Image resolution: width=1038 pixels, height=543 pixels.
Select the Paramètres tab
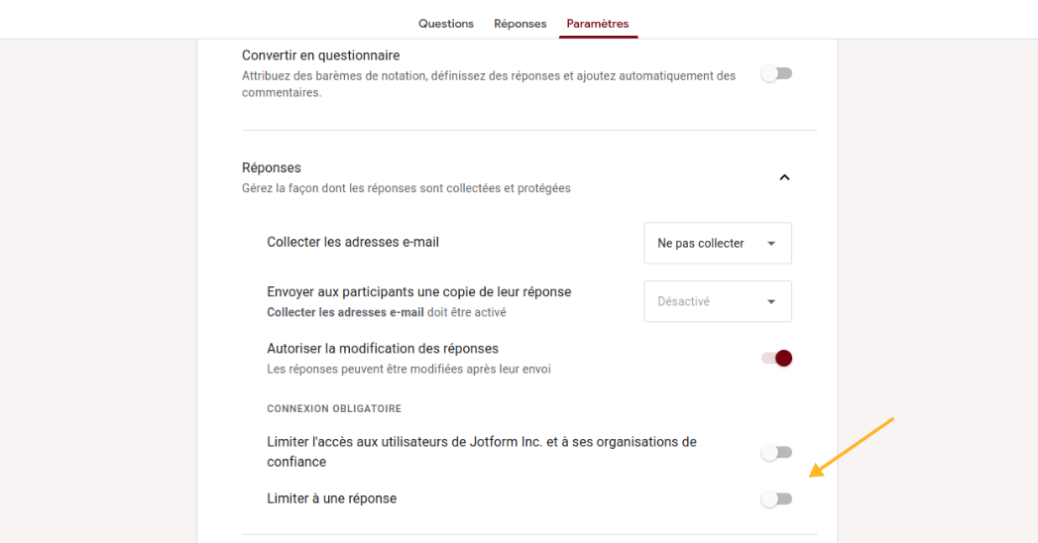pos(597,24)
